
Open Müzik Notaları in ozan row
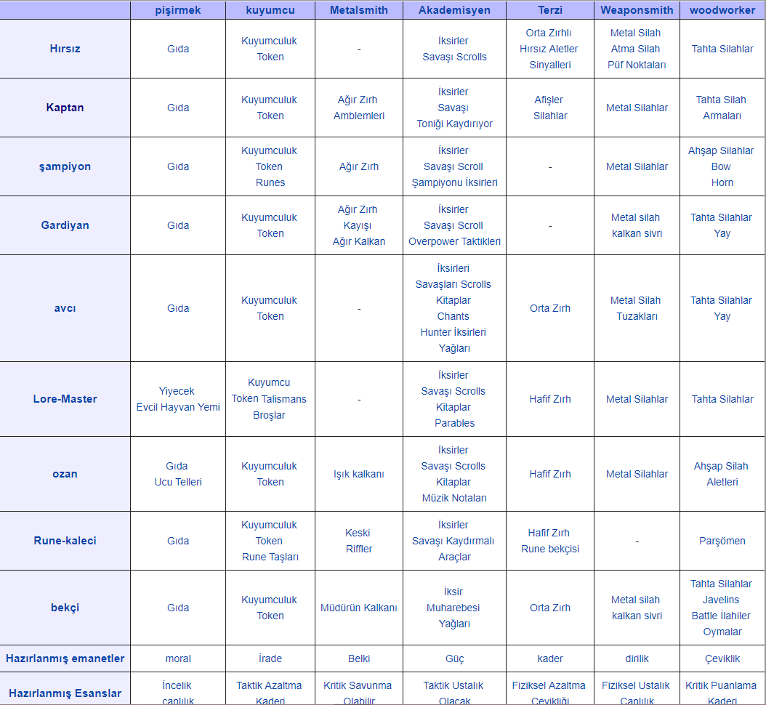[x=455, y=498]
